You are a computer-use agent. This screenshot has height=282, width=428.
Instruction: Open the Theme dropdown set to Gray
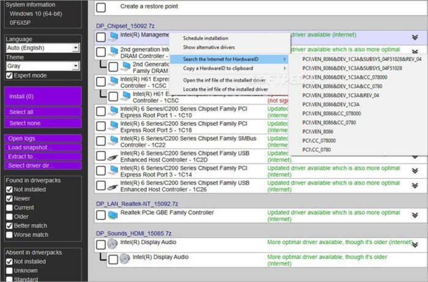pyautogui.click(x=43, y=66)
